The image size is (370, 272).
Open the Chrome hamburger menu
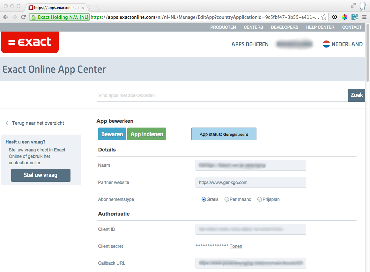[x=364, y=17]
